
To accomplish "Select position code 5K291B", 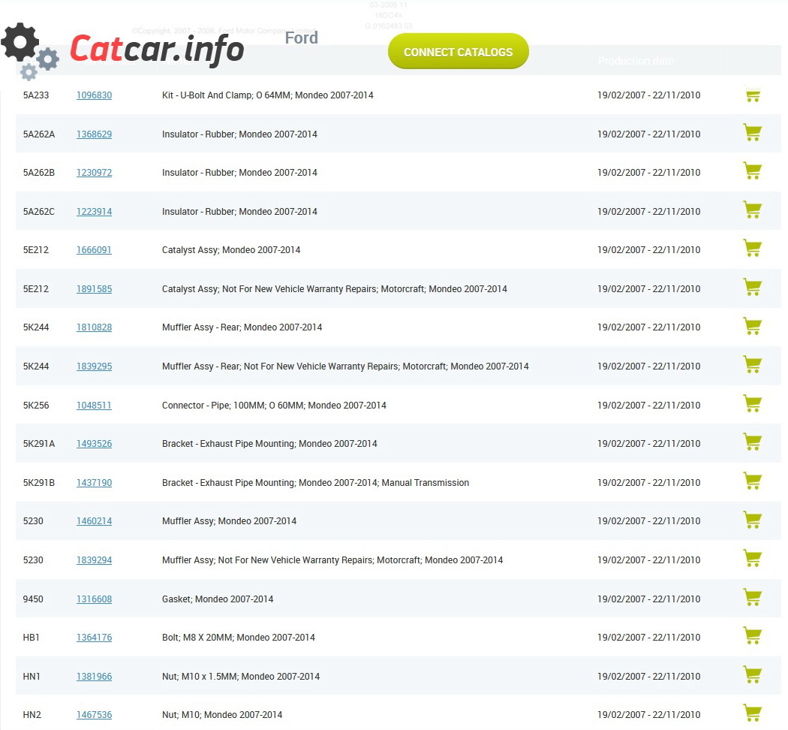I will (x=39, y=483).
